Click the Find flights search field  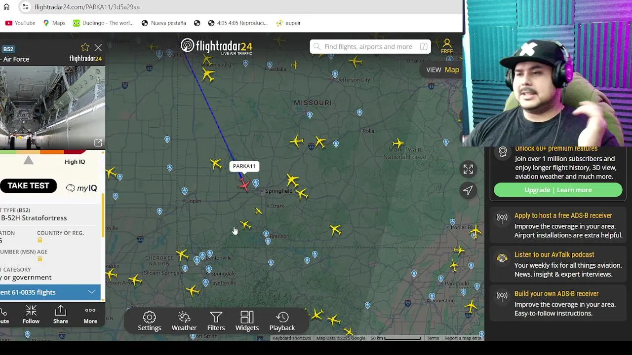coord(370,46)
